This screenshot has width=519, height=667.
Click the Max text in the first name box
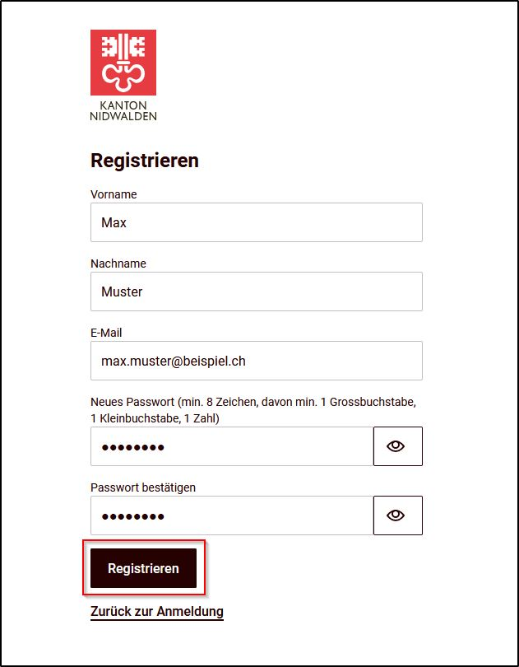pos(114,222)
